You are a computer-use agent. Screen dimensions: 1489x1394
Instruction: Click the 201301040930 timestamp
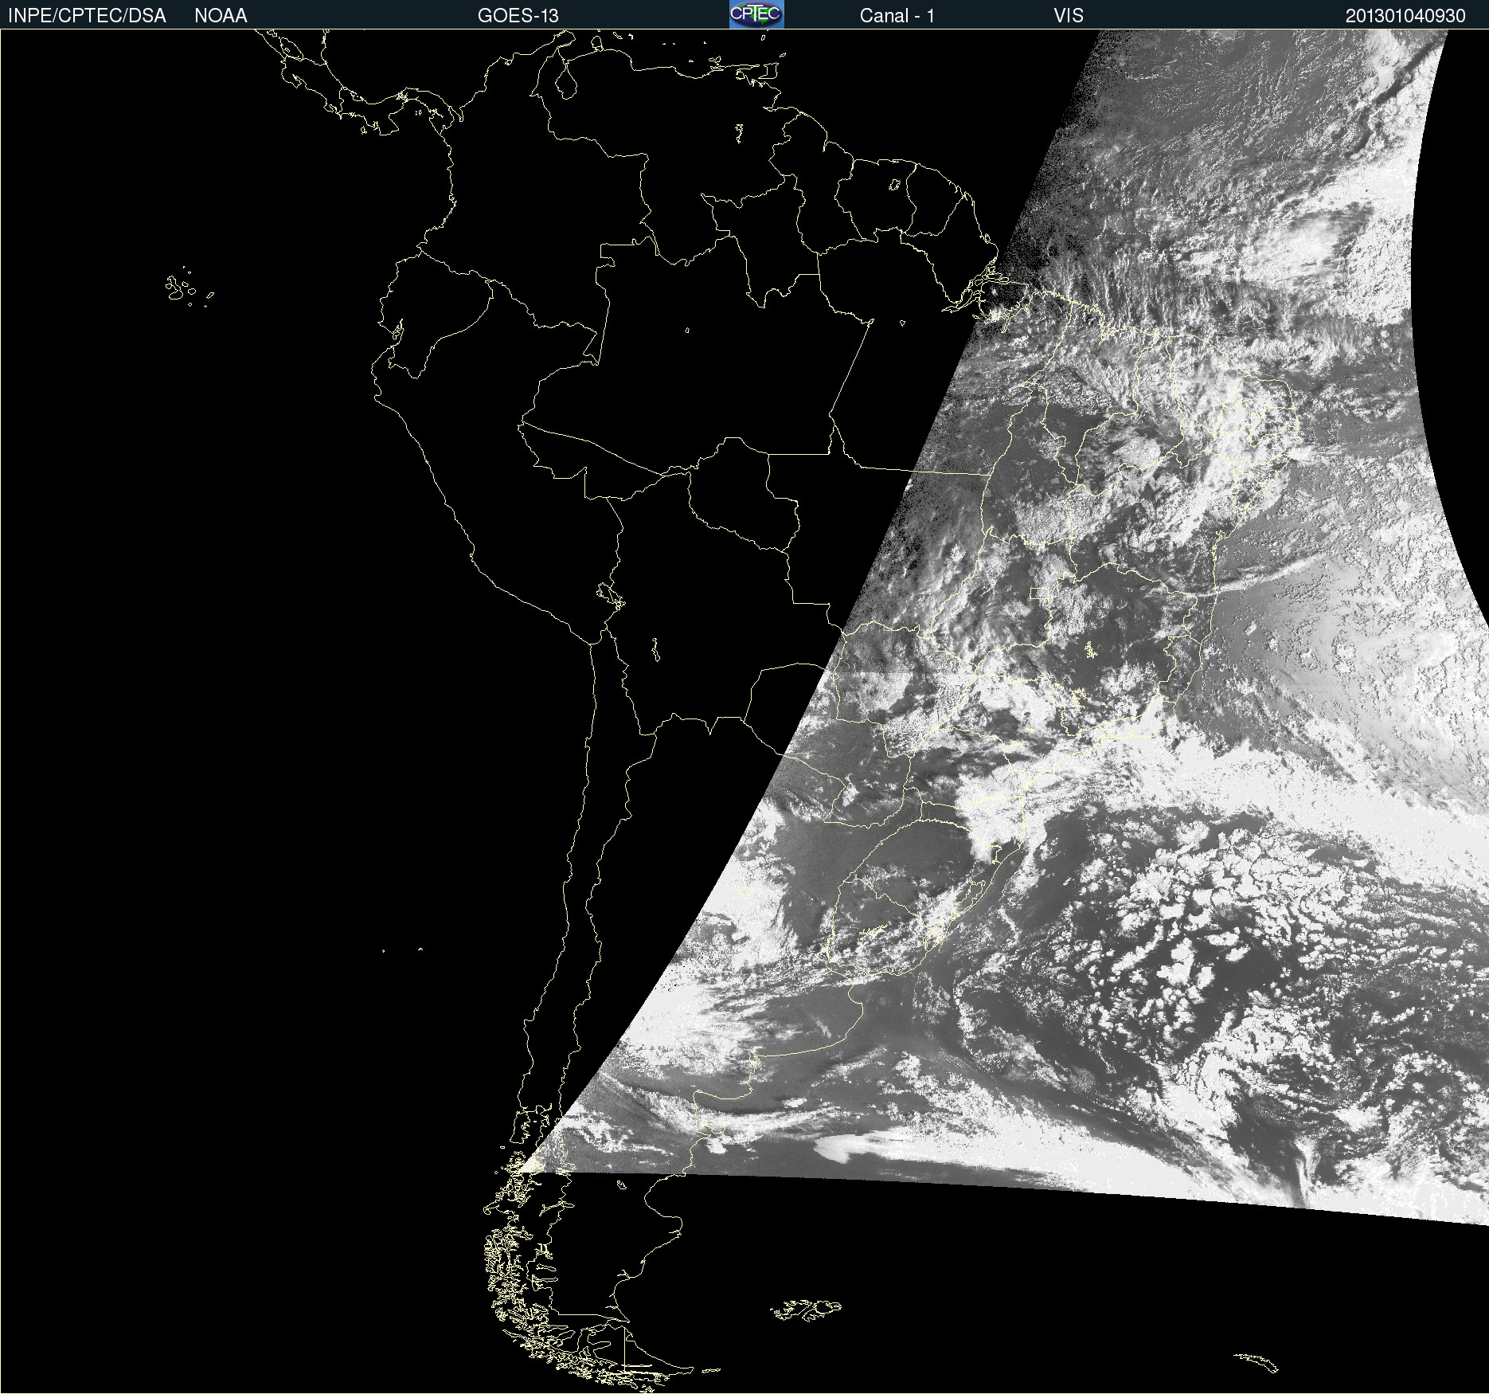[1405, 16]
